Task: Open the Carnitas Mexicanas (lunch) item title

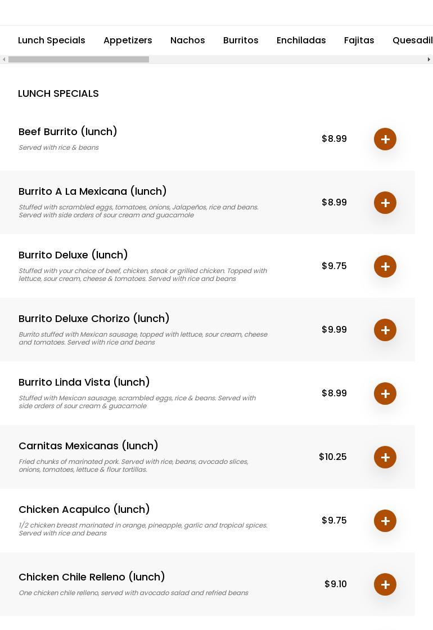Action: coord(88,446)
